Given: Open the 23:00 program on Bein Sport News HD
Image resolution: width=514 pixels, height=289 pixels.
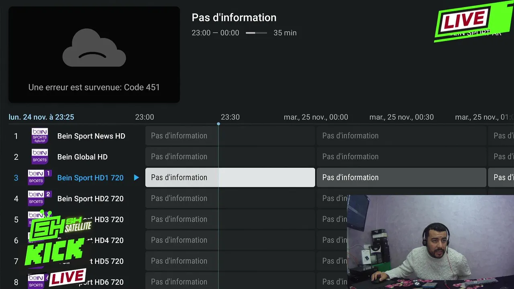Looking at the screenshot, I should click(230, 136).
